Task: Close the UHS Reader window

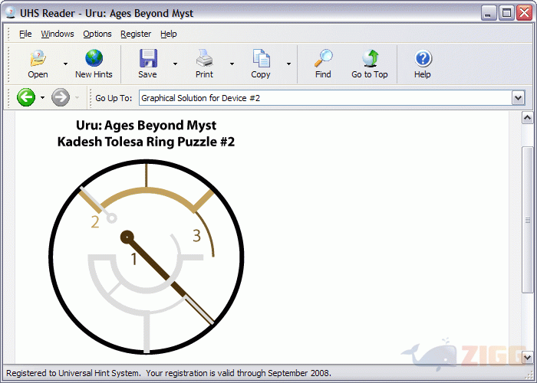Action: pyautogui.click(x=524, y=13)
